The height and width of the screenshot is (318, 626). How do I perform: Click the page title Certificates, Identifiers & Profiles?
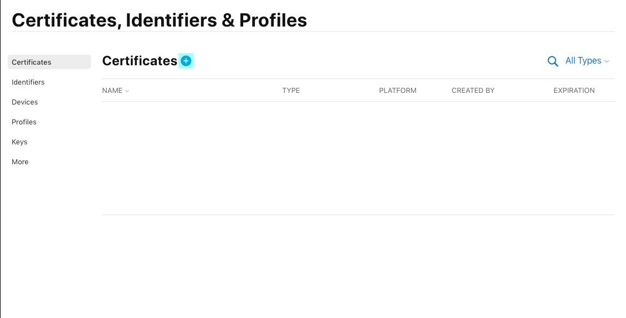[x=160, y=20]
